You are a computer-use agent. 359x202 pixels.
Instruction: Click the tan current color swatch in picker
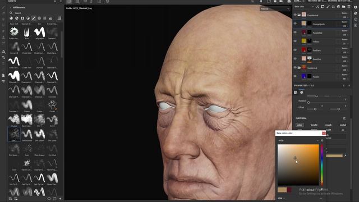coord(282,190)
